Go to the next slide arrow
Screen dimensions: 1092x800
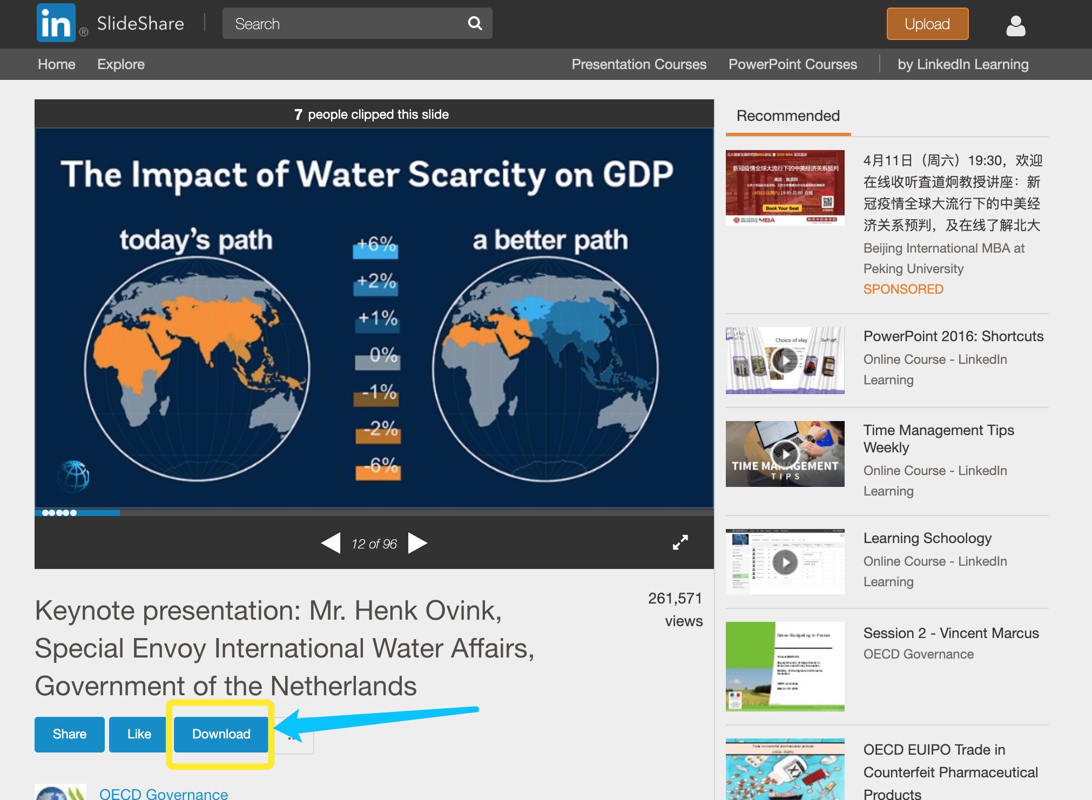point(417,543)
